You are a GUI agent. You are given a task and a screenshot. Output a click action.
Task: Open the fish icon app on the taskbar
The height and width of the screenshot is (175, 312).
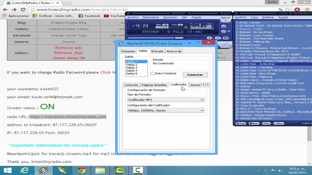(62, 171)
